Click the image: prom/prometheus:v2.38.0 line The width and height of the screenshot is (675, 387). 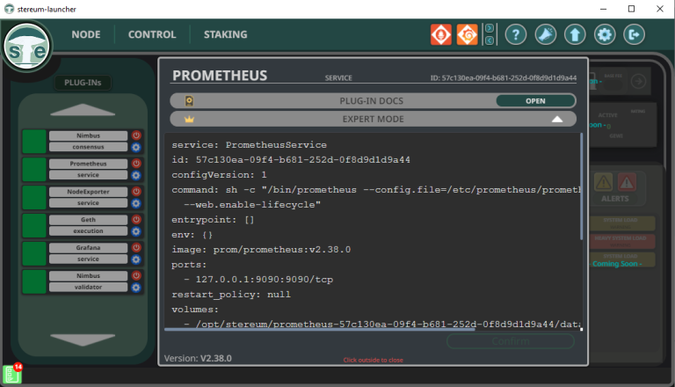261,250
